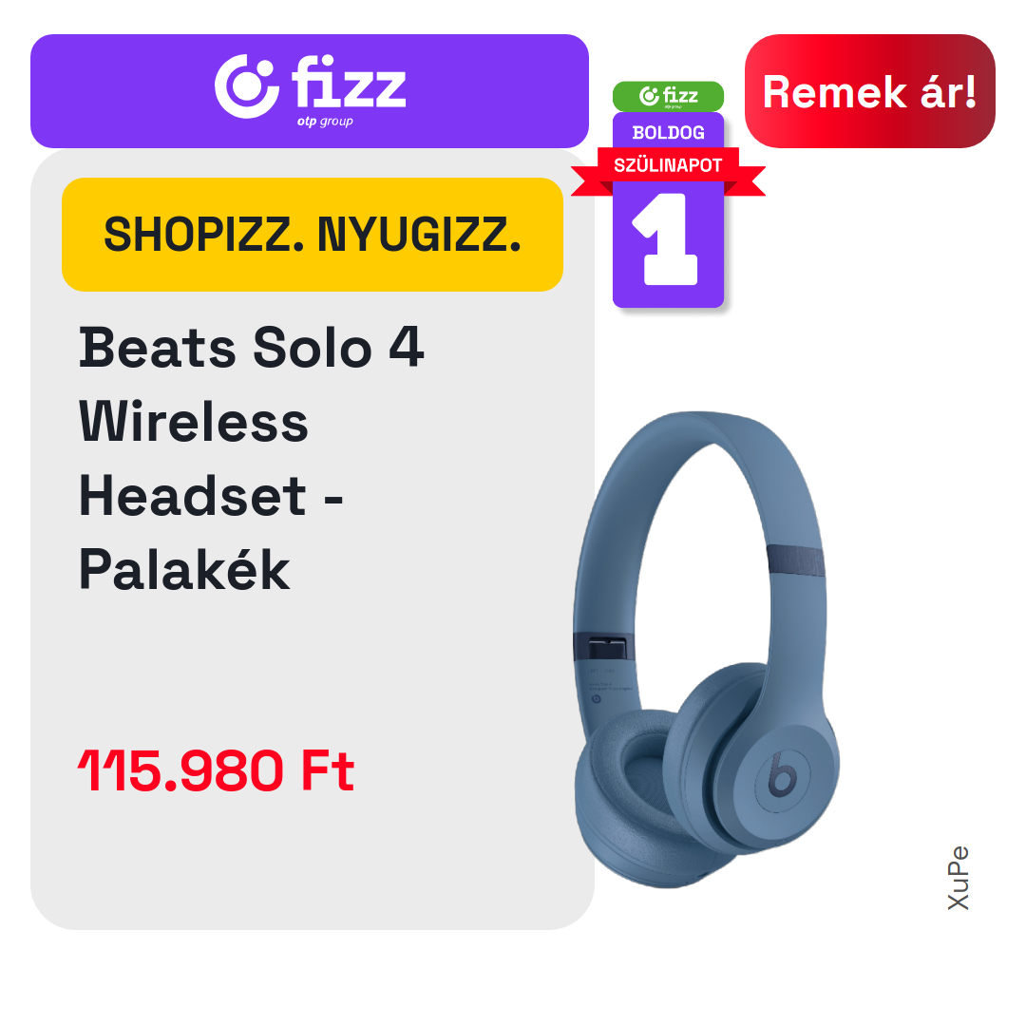Click the 115.980 Ft price
This screenshot has height=1026, width=1026.
[x=216, y=770]
